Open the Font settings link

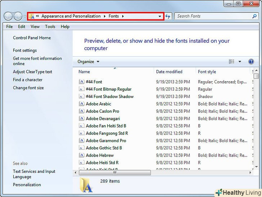click(x=25, y=51)
